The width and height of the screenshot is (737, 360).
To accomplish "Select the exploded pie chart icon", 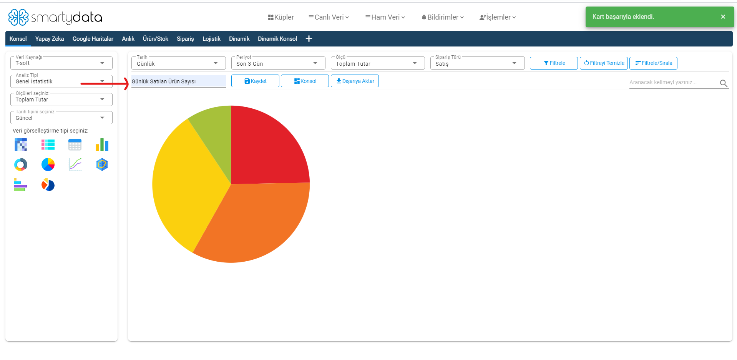I will pos(48,185).
